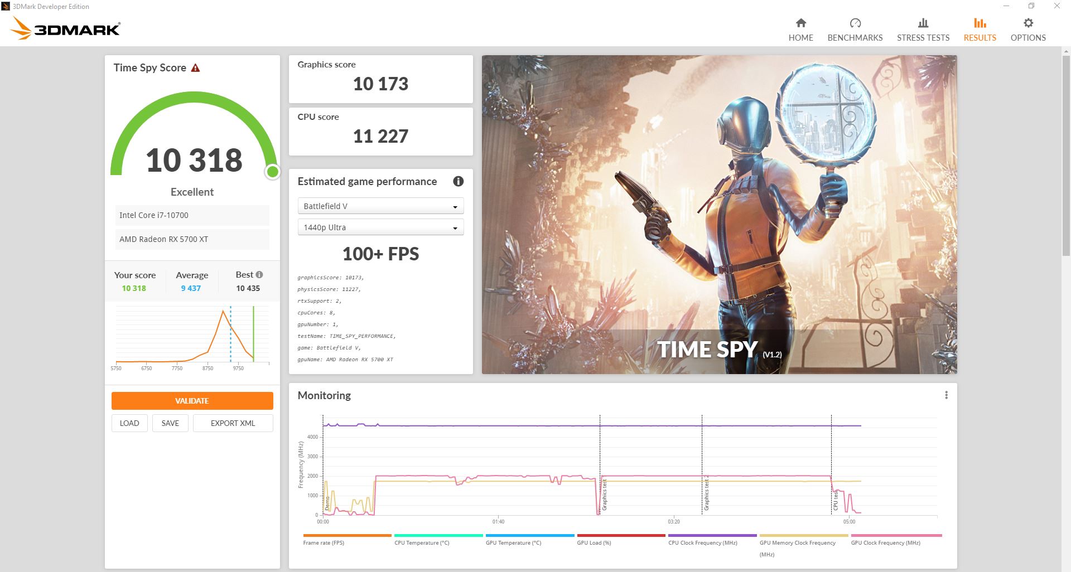Open the Benchmarks gauge icon
This screenshot has width=1071, height=572.
(x=855, y=23)
